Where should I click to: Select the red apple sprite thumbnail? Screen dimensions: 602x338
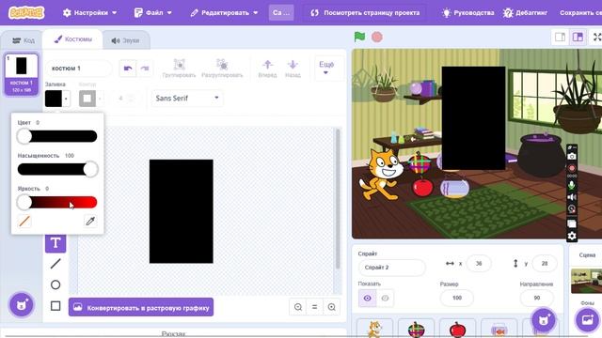coord(457,329)
